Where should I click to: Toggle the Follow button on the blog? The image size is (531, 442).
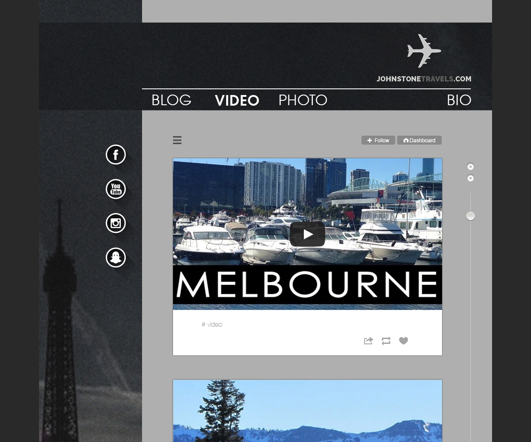pos(378,140)
